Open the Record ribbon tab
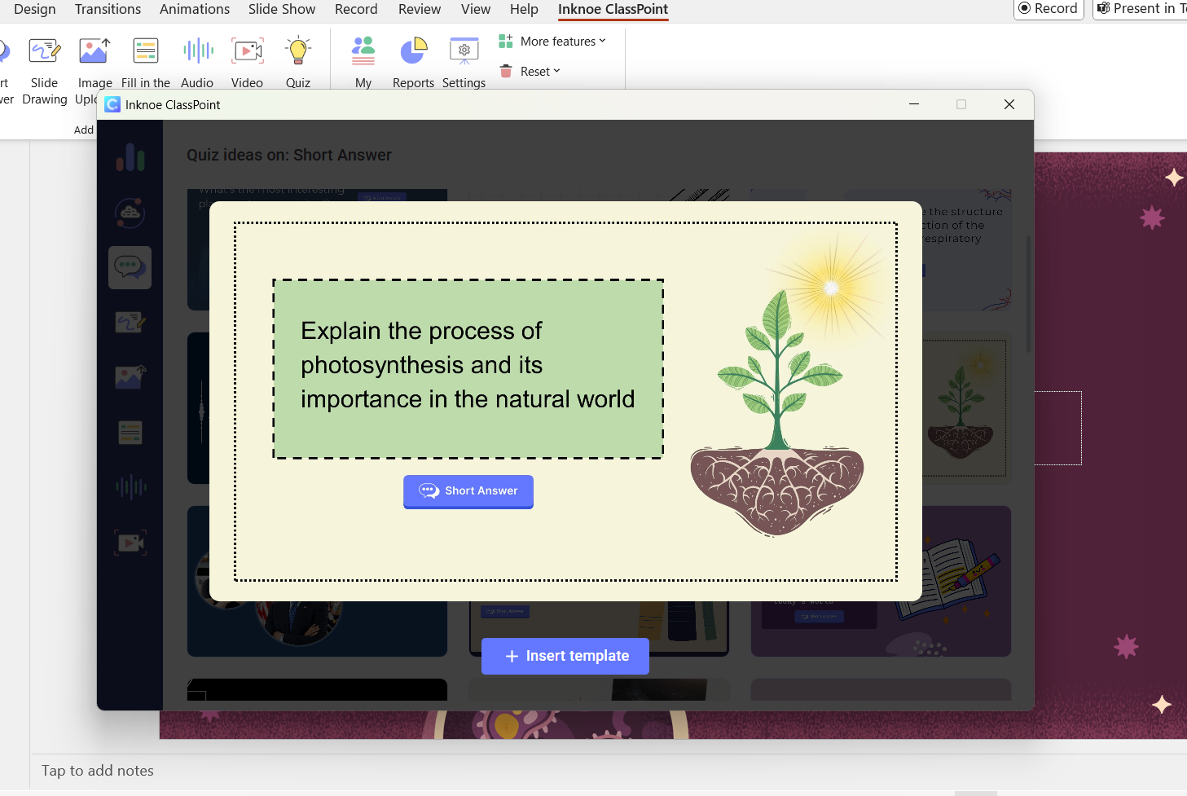 pos(356,9)
